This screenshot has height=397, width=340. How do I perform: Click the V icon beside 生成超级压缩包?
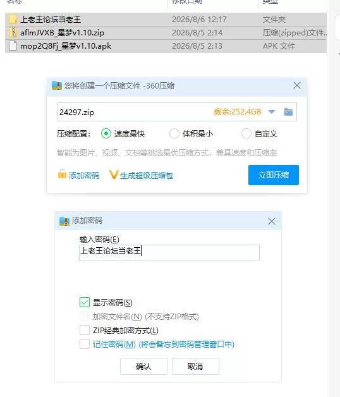tap(114, 174)
